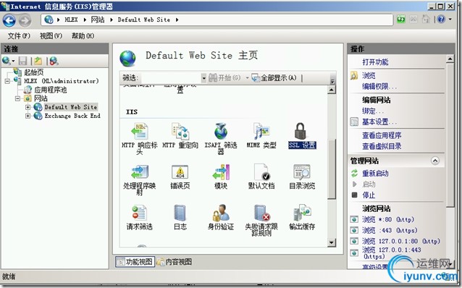Click the 查看应用程序 link
462x288 pixels.
click(x=382, y=135)
